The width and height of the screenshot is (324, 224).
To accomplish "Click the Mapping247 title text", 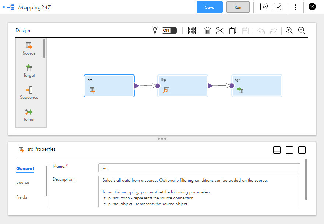I will pyautogui.click(x=35, y=7).
